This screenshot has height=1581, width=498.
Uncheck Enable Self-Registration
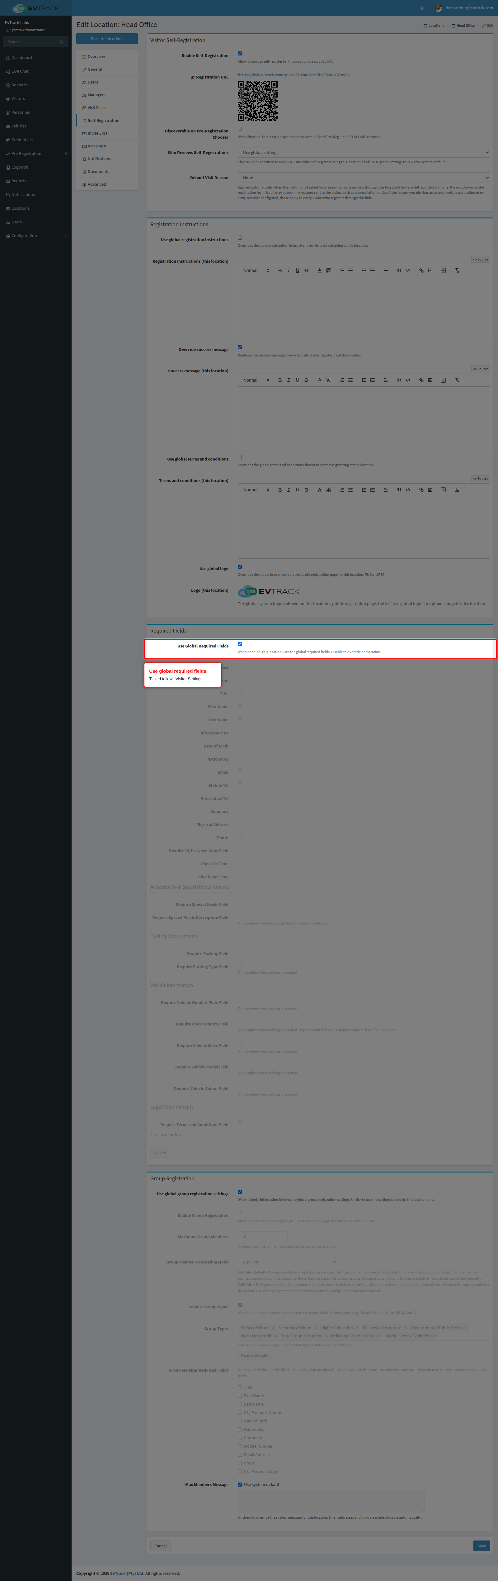point(240,53)
